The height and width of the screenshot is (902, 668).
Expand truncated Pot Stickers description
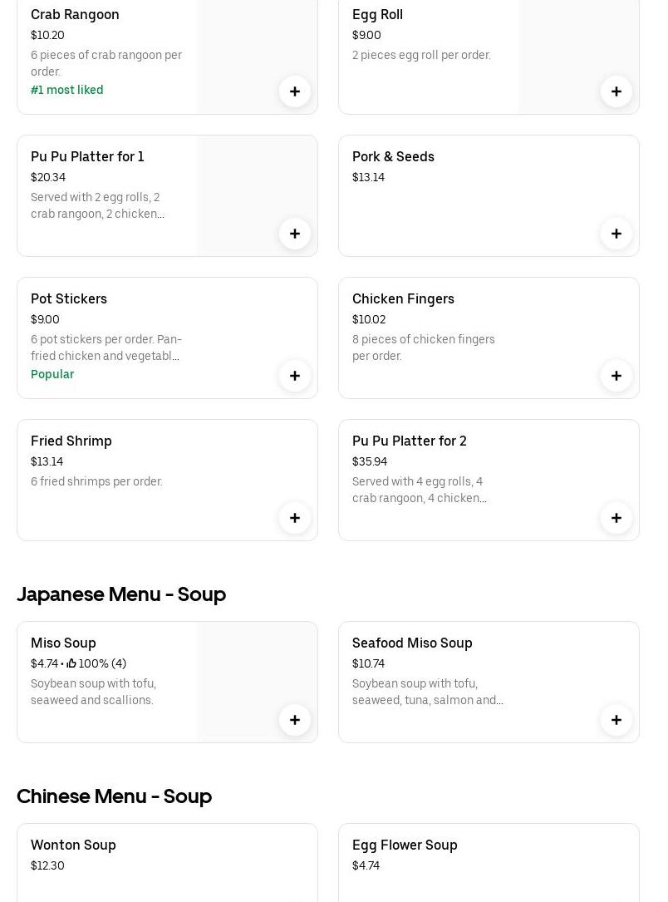pos(106,347)
